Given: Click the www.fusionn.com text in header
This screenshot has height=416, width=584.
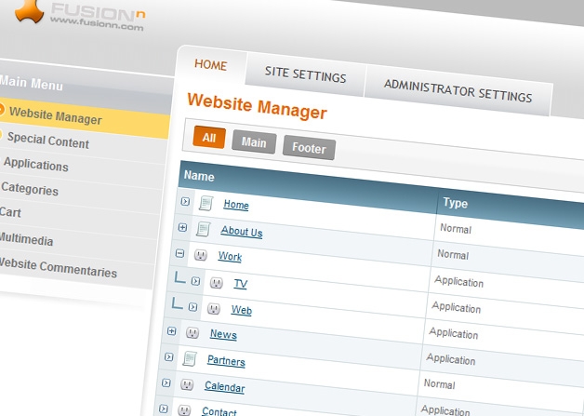Looking at the screenshot, I should 97,24.
